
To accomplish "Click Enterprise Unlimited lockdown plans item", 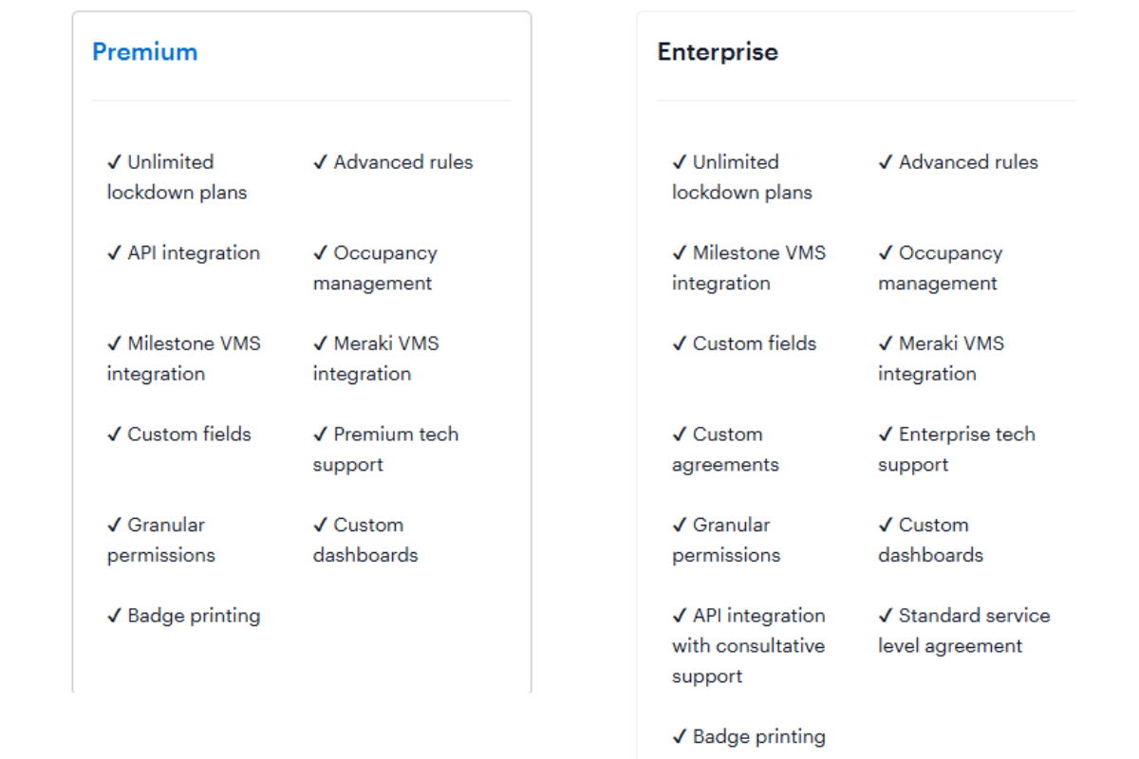I will tap(742, 177).
